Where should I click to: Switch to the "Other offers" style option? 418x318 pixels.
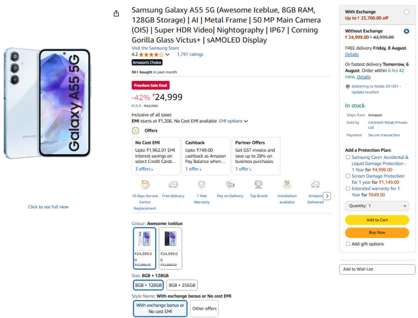tap(204, 309)
